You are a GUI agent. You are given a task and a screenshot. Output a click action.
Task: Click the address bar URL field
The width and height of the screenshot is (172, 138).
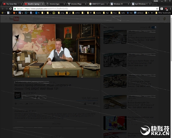tap(86, 9)
